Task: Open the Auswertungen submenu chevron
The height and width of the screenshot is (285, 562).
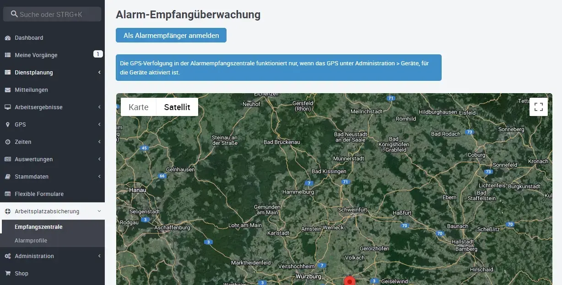Action: click(99, 159)
